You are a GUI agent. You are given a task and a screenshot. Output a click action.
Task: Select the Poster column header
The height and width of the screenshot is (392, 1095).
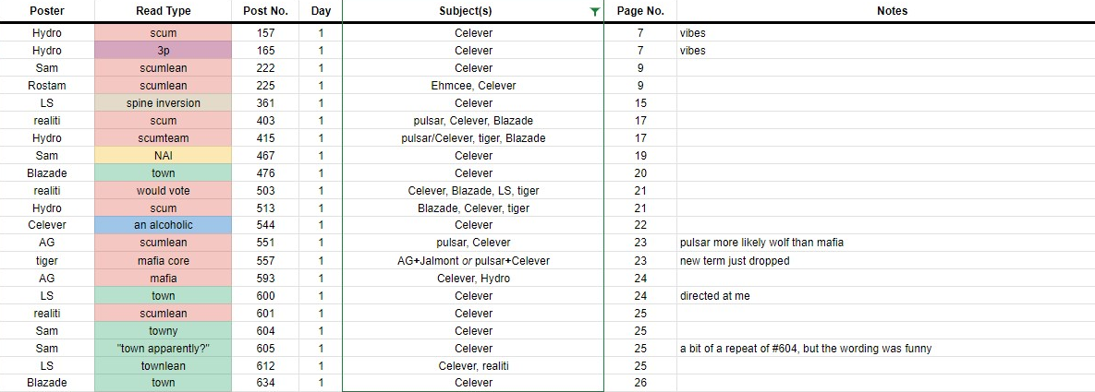[x=47, y=11]
